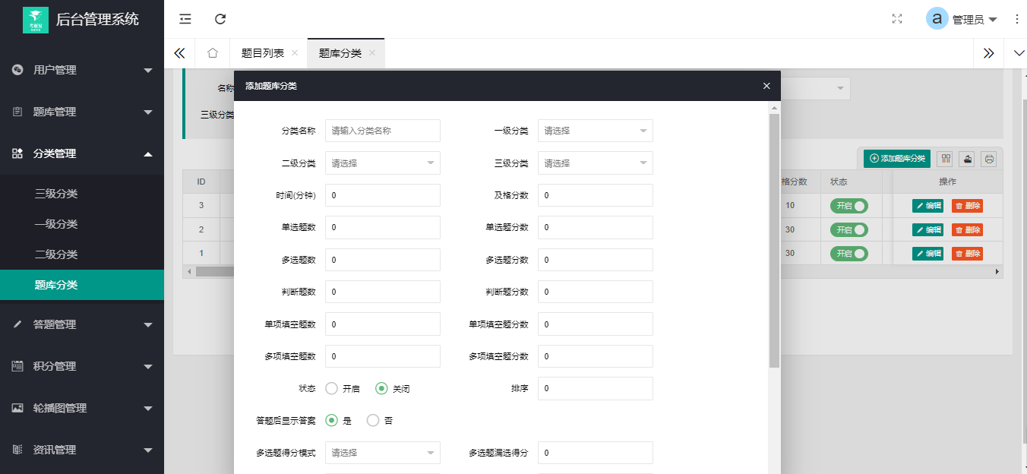Open the tab options chevron dropdown
Image resolution: width=1027 pixels, height=474 pixels.
click(x=1019, y=53)
